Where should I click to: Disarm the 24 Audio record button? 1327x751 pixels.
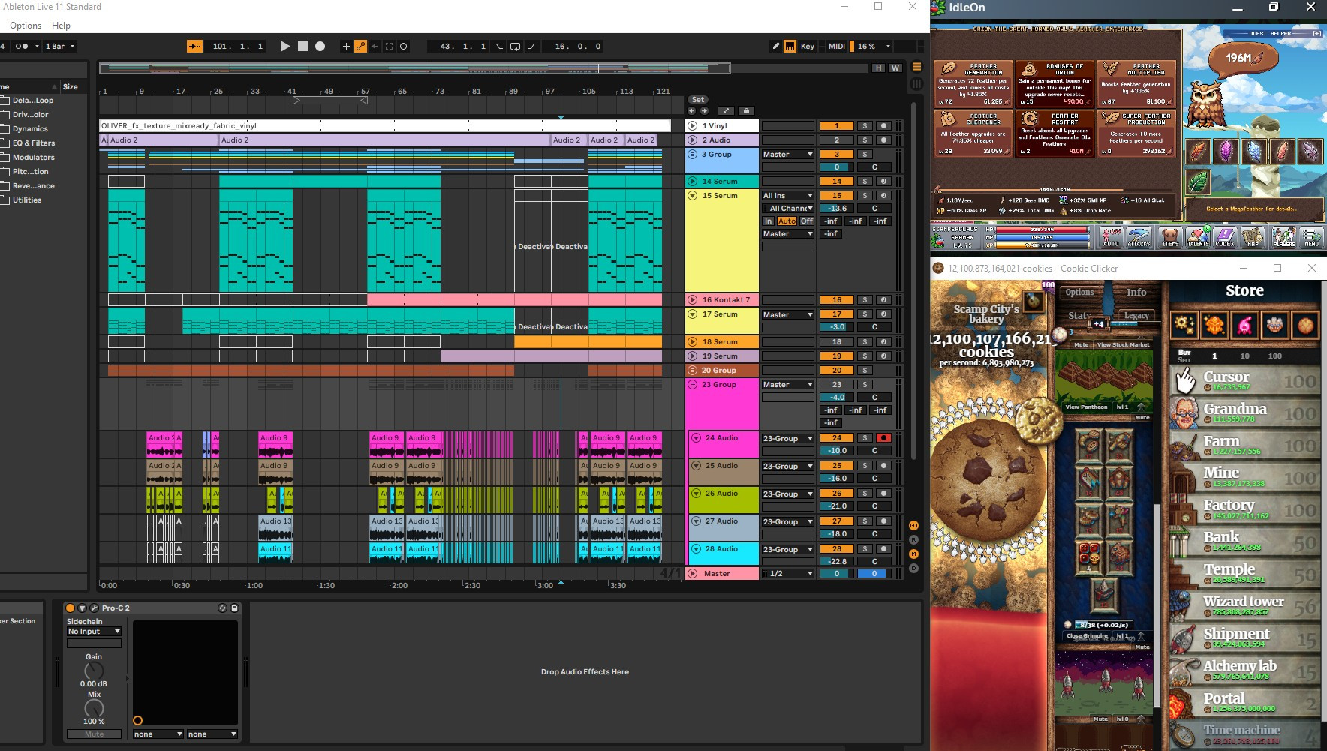(x=883, y=437)
